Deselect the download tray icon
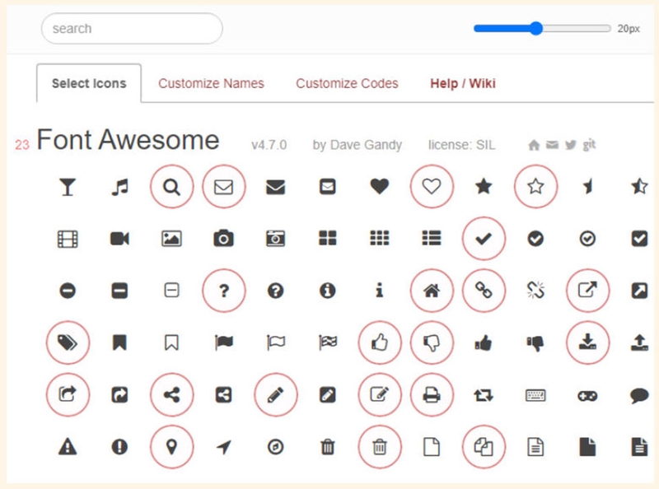 pos(587,342)
